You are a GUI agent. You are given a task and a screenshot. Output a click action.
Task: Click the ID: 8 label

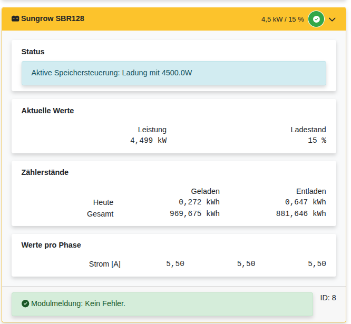pos(328,298)
